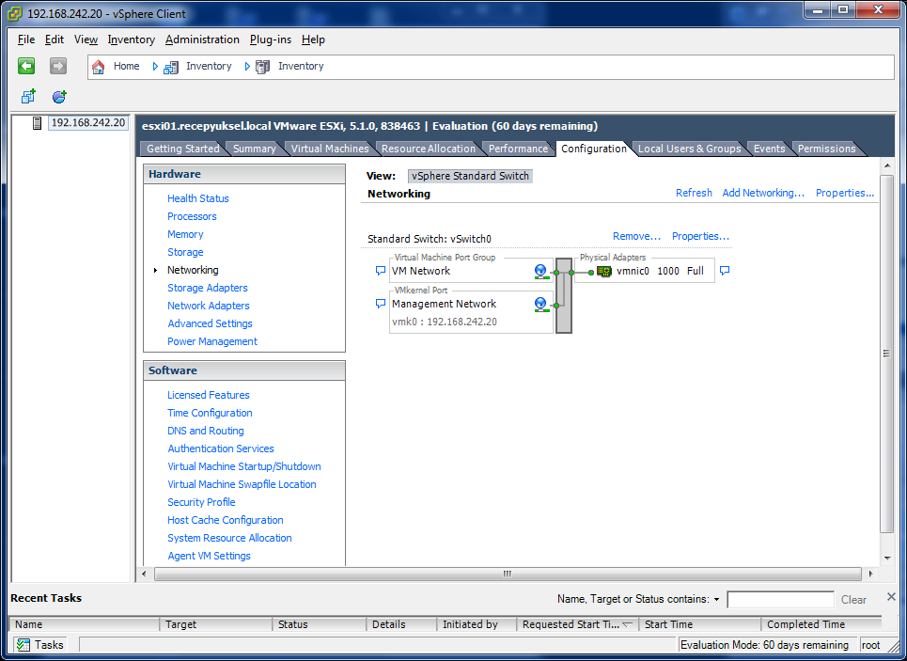Click the vertical scrollbar of configuration pane
Image resolution: width=907 pixels, height=661 pixels.
pyautogui.click(x=886, y=354)
